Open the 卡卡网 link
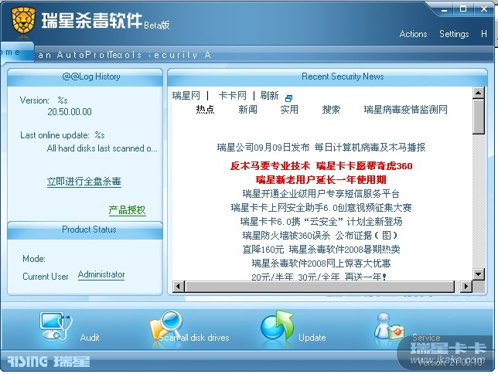498x374 pixels. pos(233,95)
